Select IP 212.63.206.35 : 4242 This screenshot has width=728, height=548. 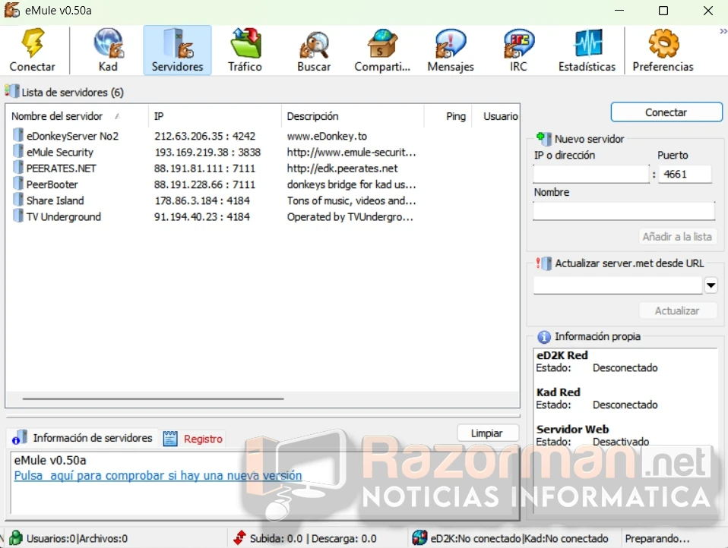pyautogui.click(x=204, y=136)
